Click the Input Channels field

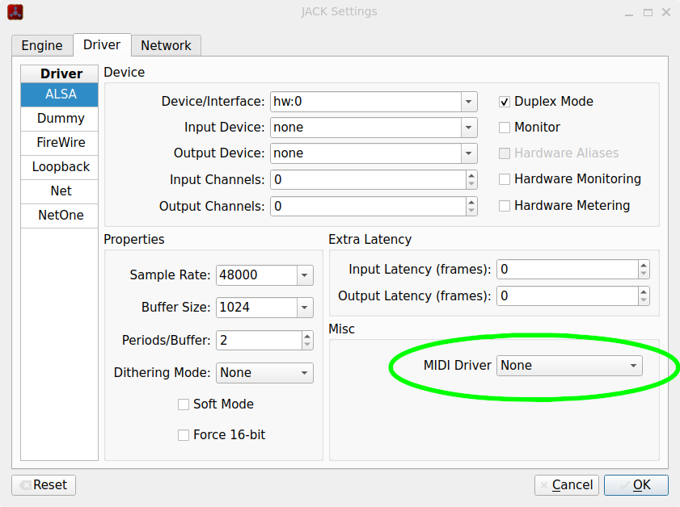click(x=368, y=179)
